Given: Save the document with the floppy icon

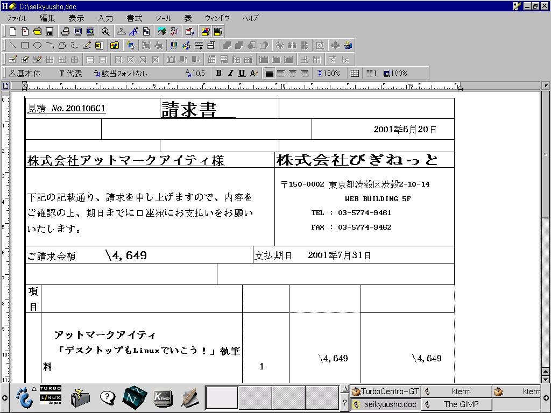Looking at the screenshot, I should (x=50, y=32).
